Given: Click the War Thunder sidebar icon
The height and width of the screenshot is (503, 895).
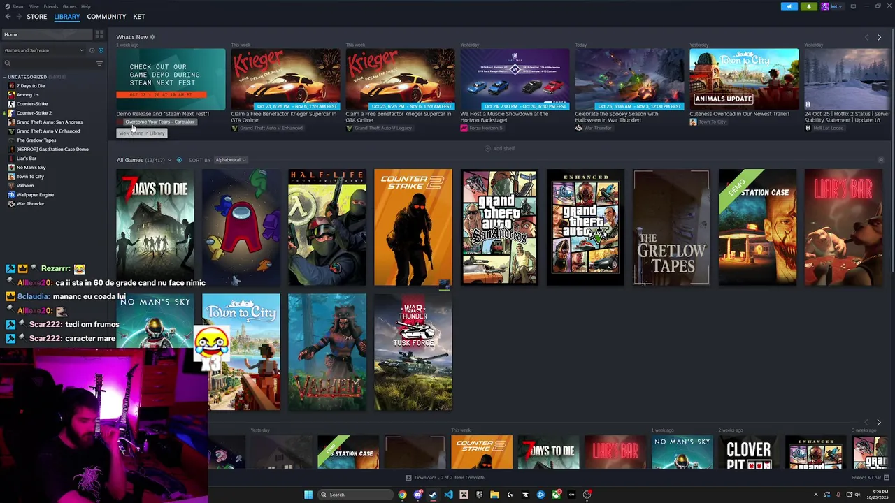Looking at the screenshot, I should [11, 204].
